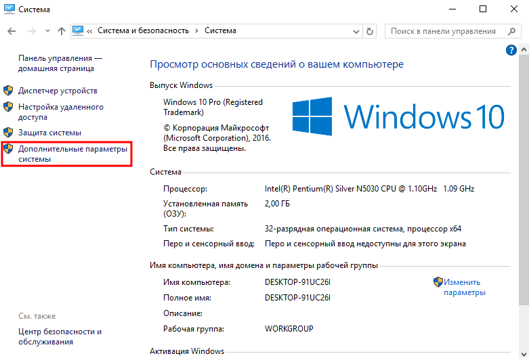
Task: Click the Forward navigation arrow
Action: click(32, 31)
